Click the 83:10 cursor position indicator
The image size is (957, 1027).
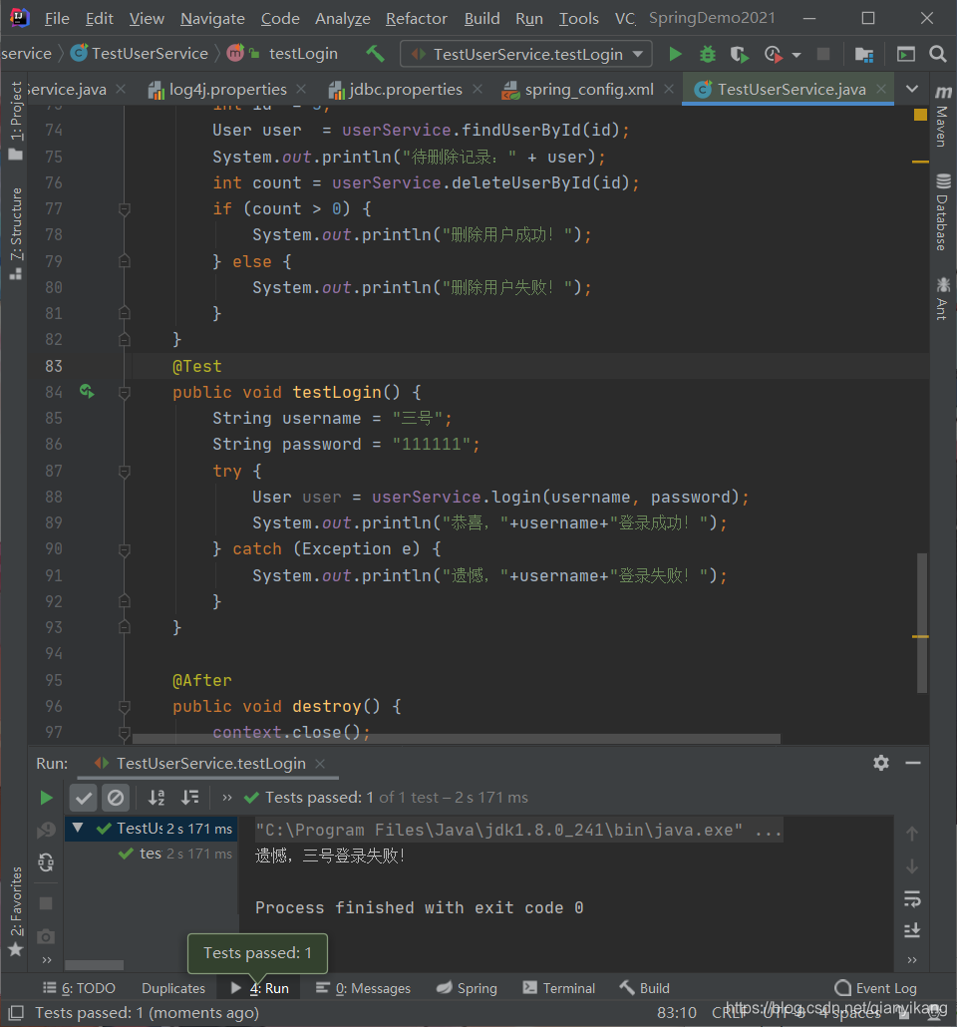coord(677,1013)
